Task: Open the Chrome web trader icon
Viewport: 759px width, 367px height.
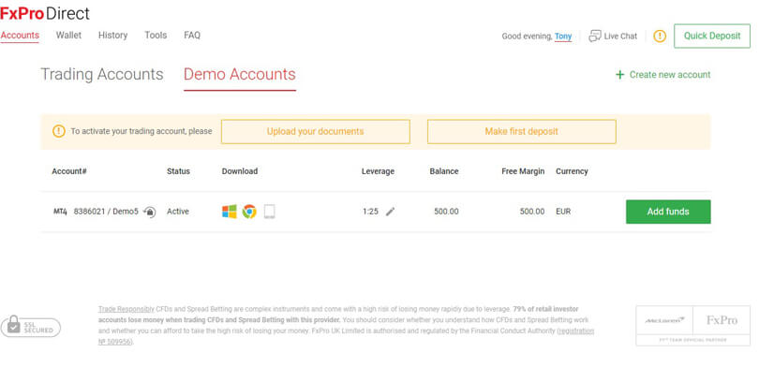Action: pos(249,212)
